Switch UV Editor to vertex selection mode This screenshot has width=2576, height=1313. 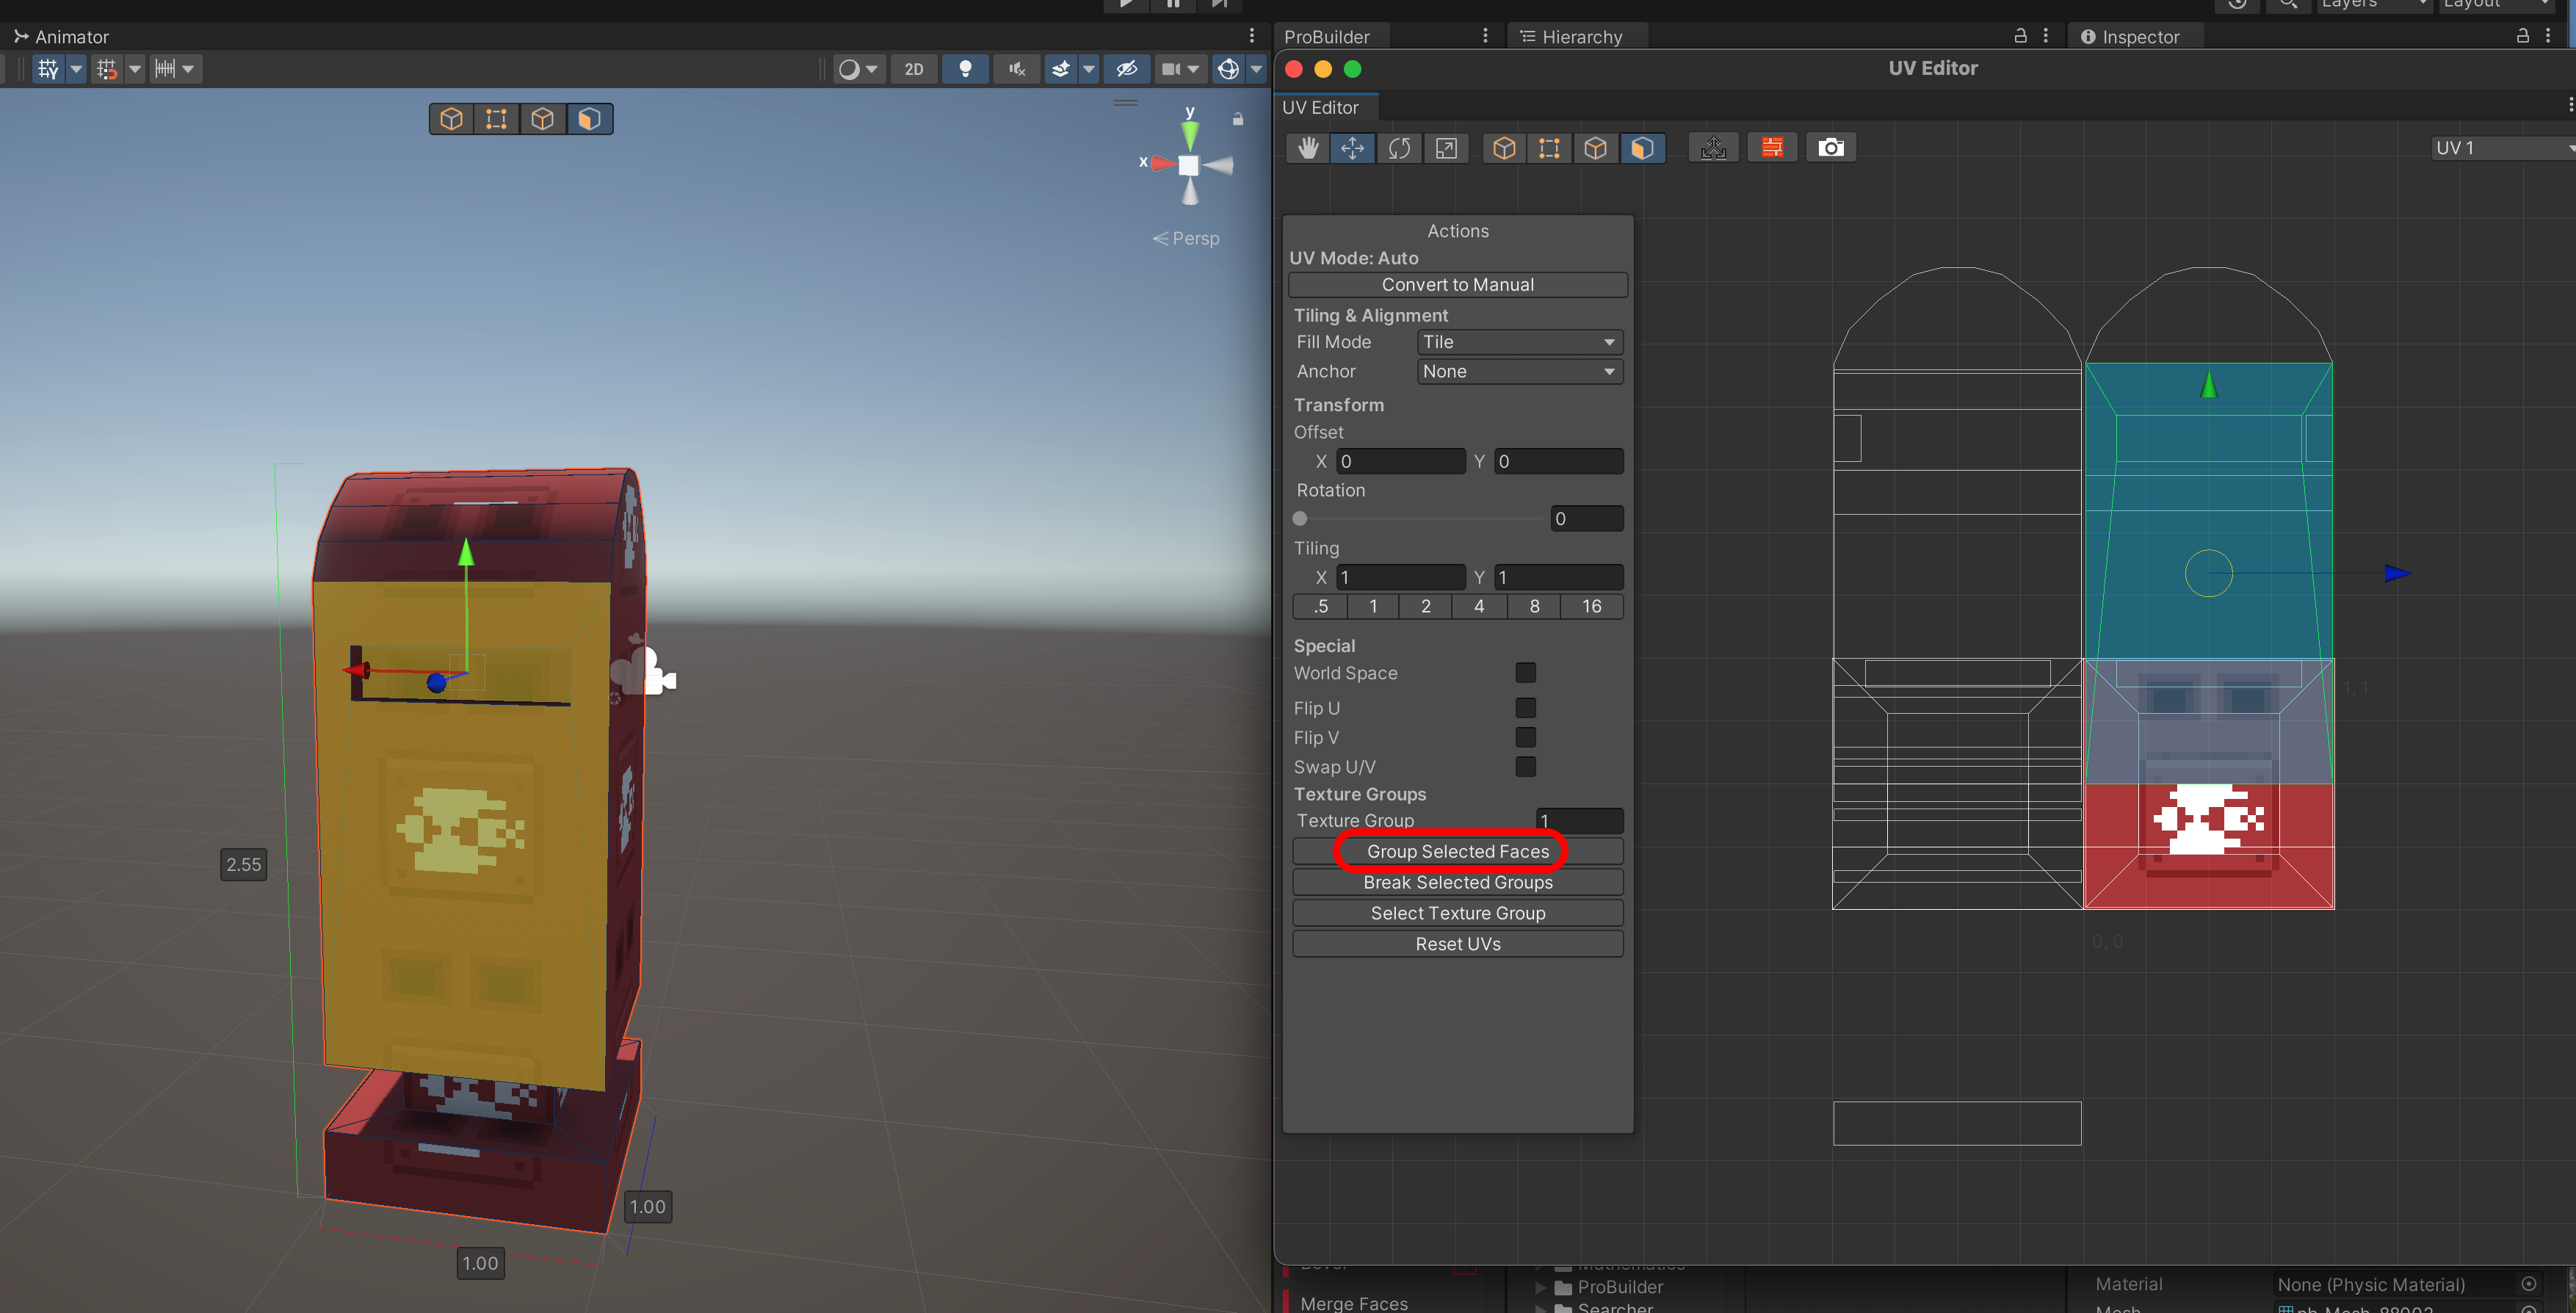1549,148
